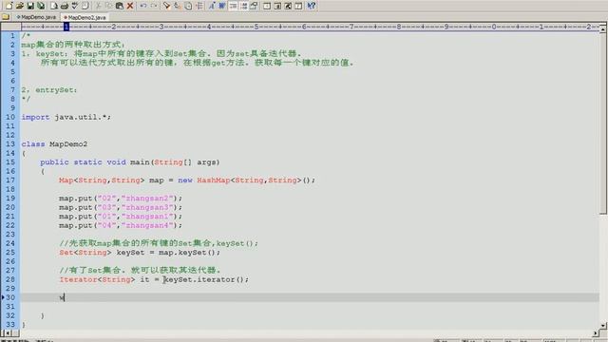This screenshot has height=342, width=608.
Task: Click the red X Delete icon
Action: pyautogui.click(x=130, y=6)
